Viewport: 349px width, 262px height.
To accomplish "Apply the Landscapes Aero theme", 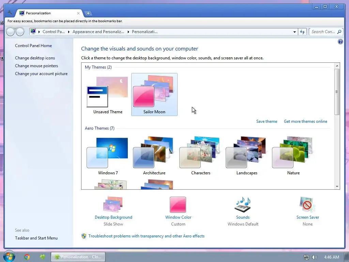I will [x=247, y=156].
